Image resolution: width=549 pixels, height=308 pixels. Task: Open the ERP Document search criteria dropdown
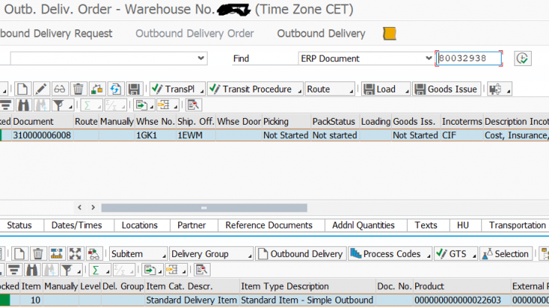click(429, 59)
